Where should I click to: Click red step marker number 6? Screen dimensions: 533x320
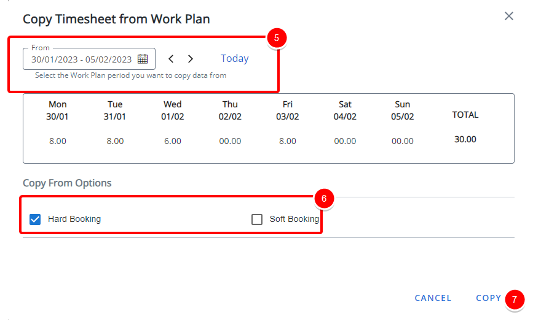coord(324,198)
